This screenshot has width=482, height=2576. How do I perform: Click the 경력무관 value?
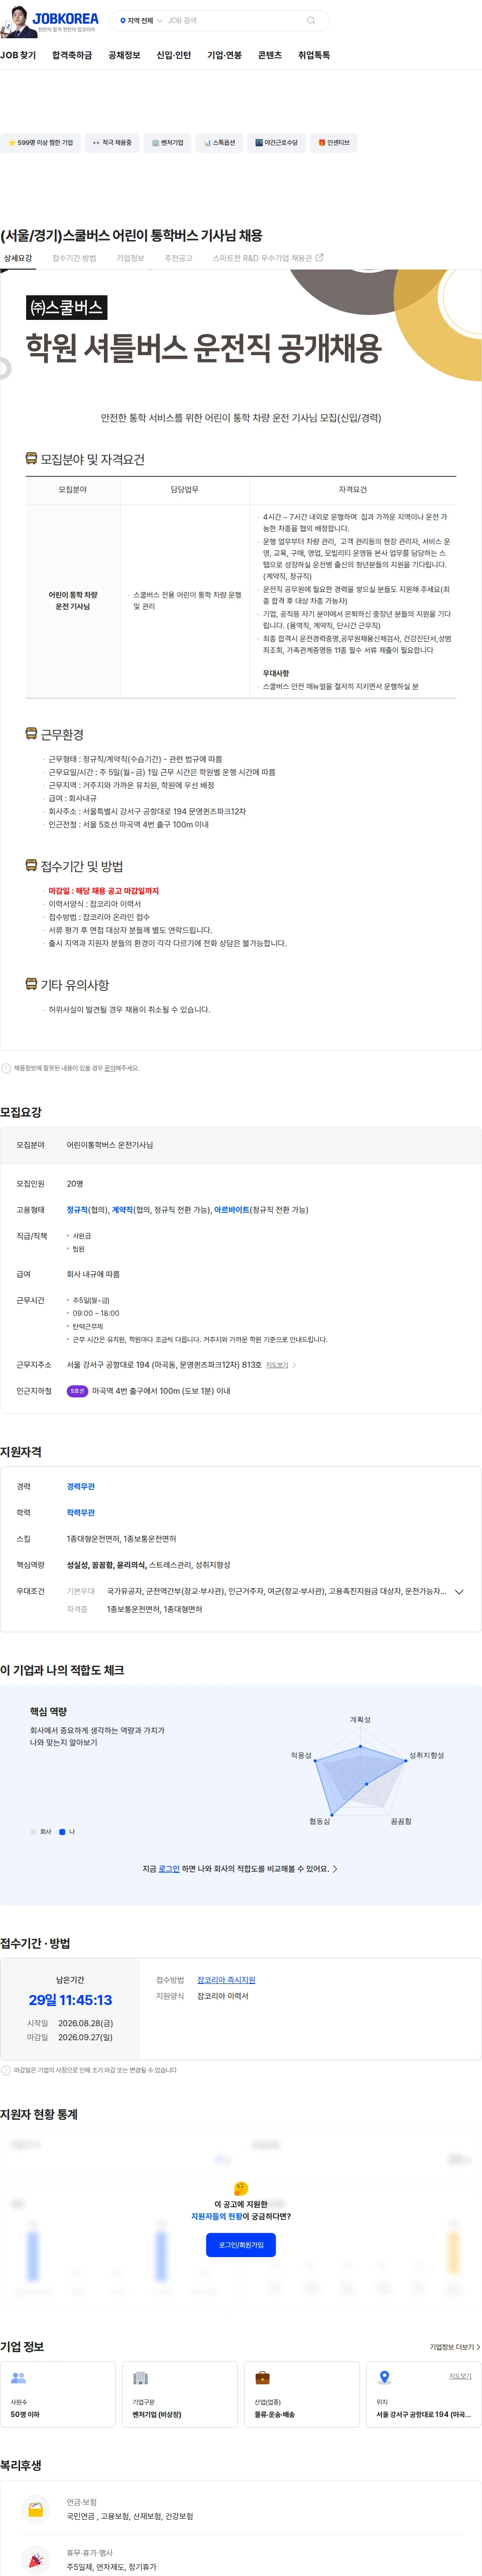[x=81, y=1487]
